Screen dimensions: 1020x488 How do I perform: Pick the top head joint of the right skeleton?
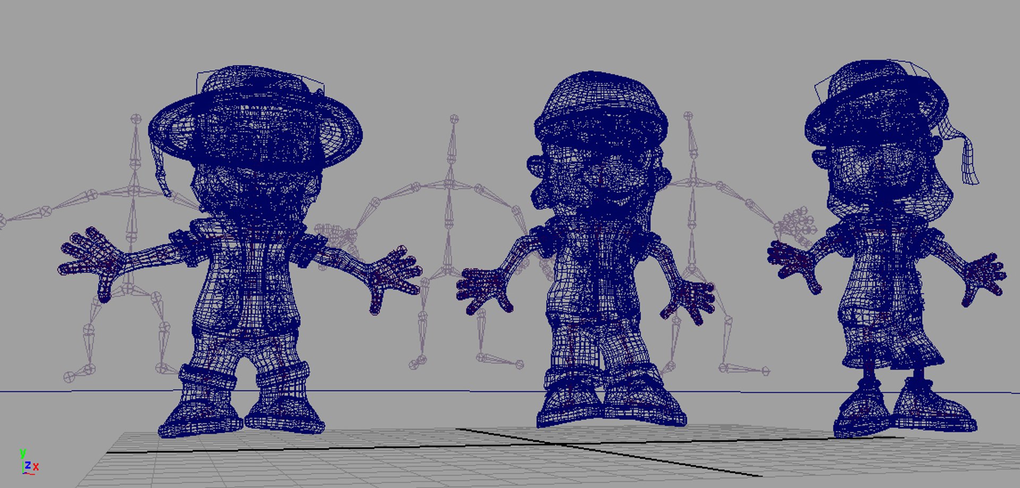(x=688, y=116)
